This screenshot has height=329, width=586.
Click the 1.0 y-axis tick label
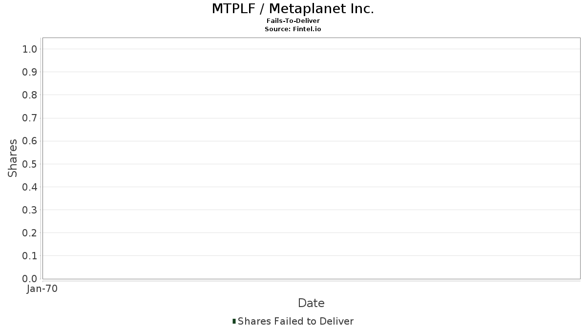tap(30, 49)
